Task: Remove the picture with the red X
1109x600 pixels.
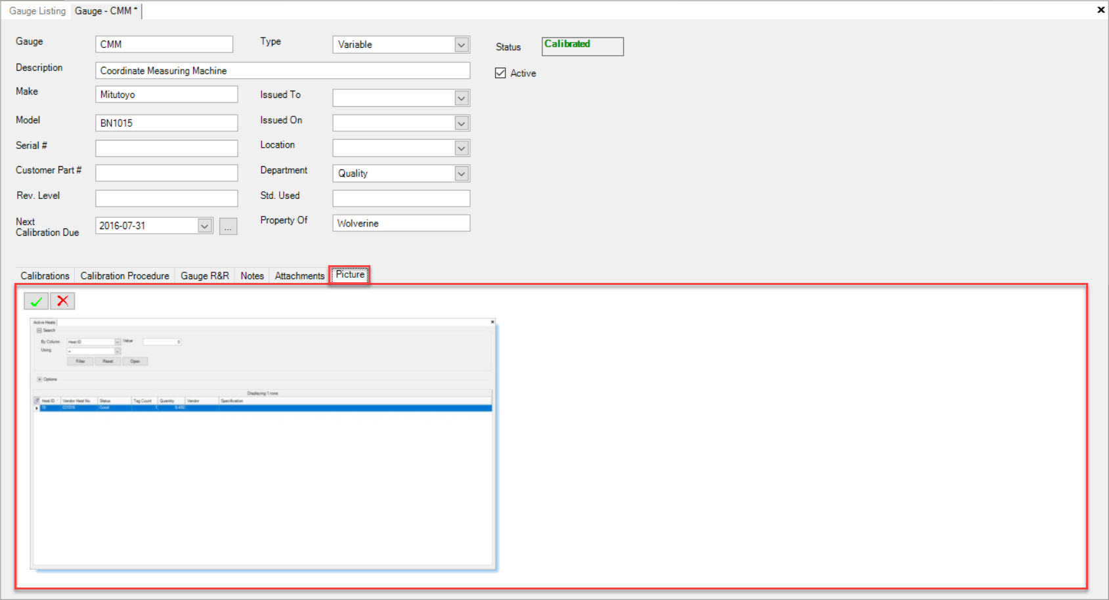Action: (62, 301)
